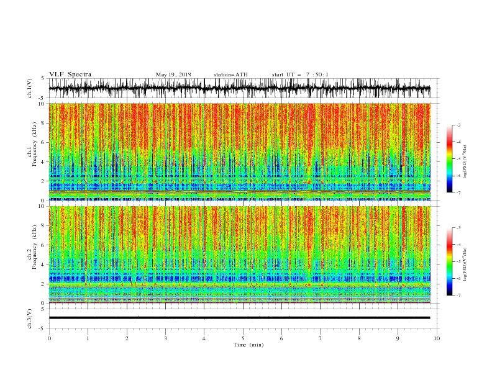Click the "-5" tick on ch.1 color bar
492x380 pixels.
(458, 159)
